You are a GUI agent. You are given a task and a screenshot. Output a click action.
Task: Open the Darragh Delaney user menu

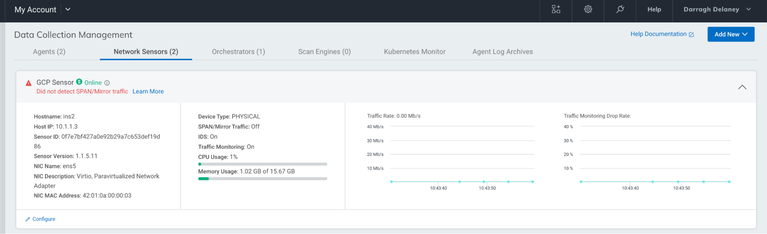click(x=717, y=10)
